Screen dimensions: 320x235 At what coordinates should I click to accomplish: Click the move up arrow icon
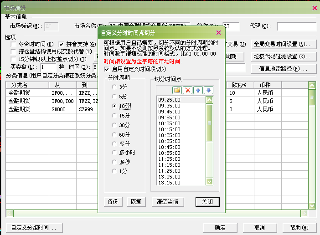(x=198, y=90)
